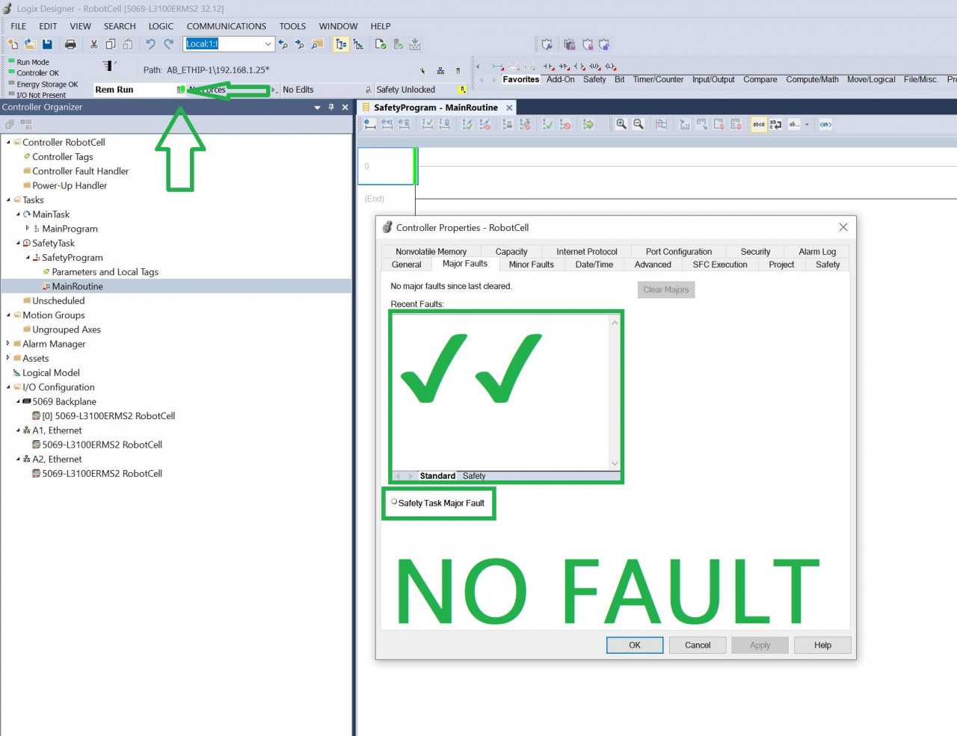
Task: Select Controller Tags in the organizer
Action: pyautogui.click(x=63, y=157)
